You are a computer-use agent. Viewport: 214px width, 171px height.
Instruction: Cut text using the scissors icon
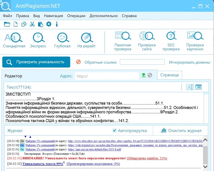point(32,24)
